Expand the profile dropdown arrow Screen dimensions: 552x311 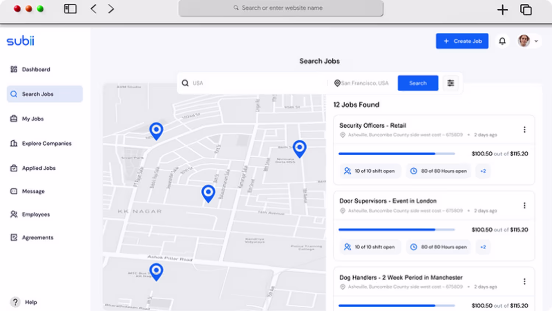click(536, 41)
